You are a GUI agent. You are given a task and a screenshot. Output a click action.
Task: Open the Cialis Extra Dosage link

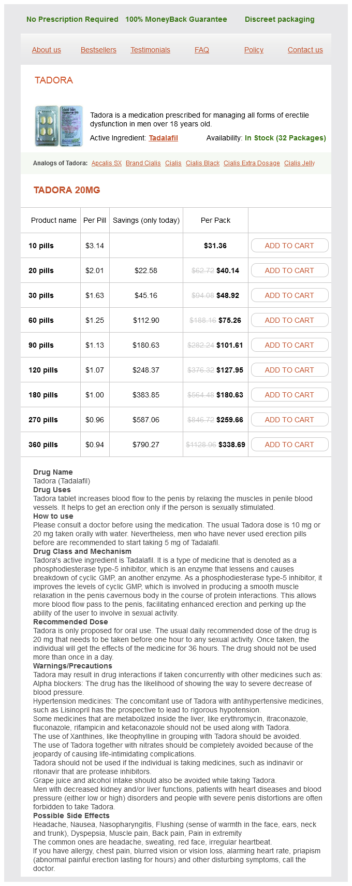(252, 163)
